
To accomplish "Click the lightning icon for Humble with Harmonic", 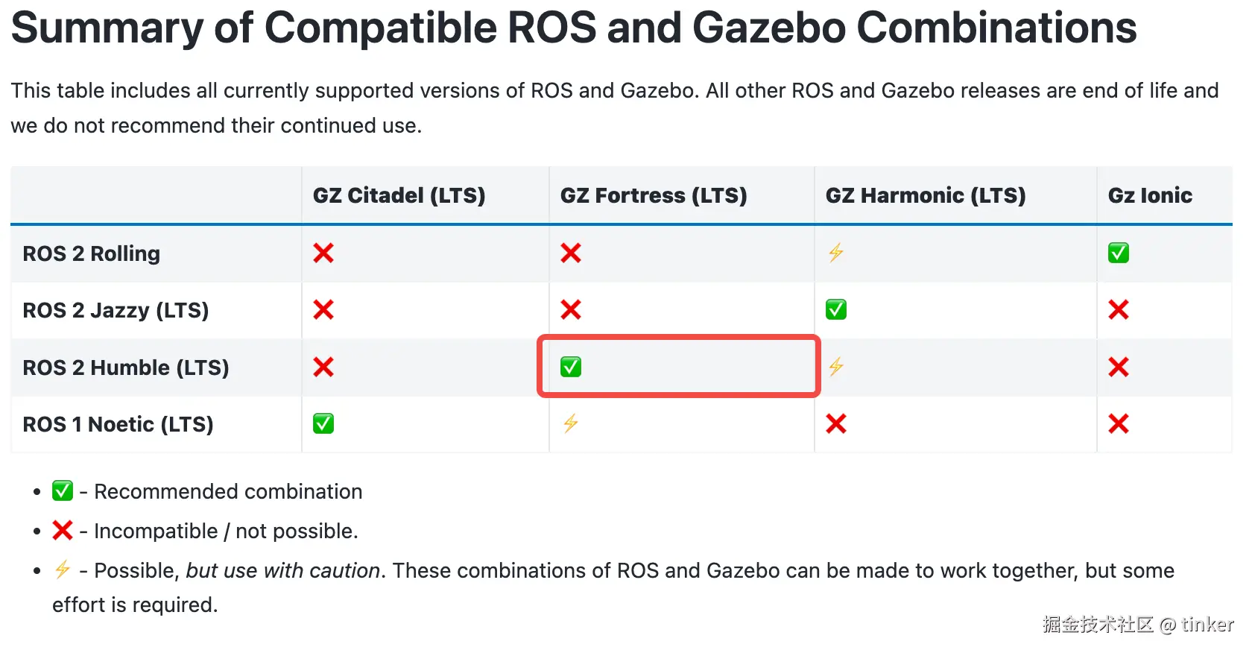I will 836,367.
